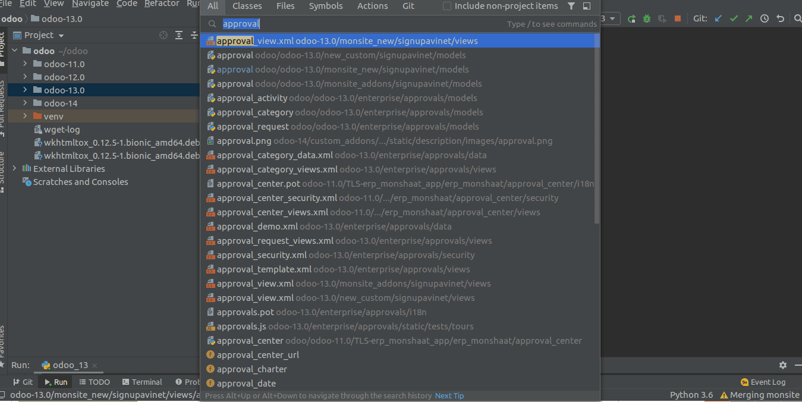Image resolution: width=802 pixels, height=402 pixels.
Task: Collapse the odoo root project node
Action: (x=15, y=51)
